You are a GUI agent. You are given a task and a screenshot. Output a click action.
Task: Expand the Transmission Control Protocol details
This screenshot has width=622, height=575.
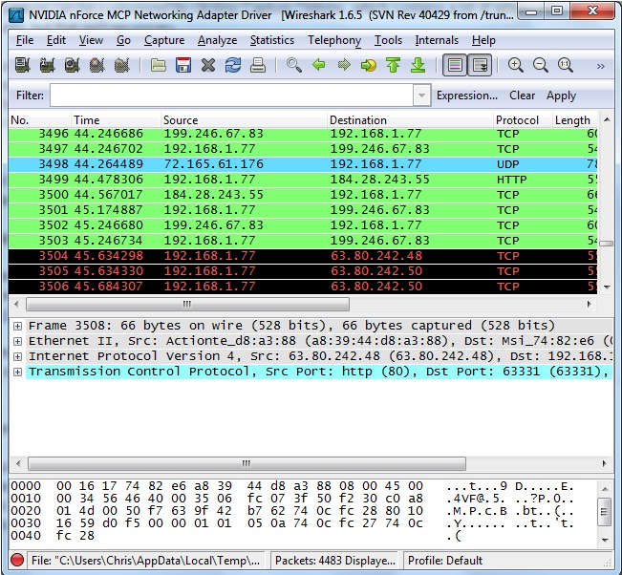tap(17, 372)
